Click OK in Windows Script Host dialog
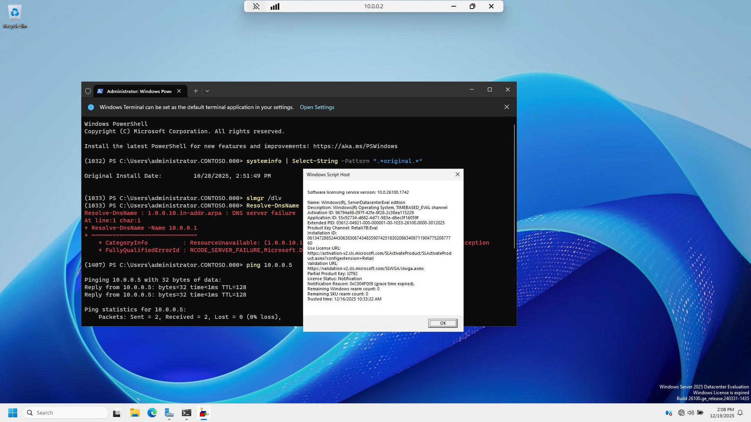This screenshot has width=751, height=422. [442, 323]
